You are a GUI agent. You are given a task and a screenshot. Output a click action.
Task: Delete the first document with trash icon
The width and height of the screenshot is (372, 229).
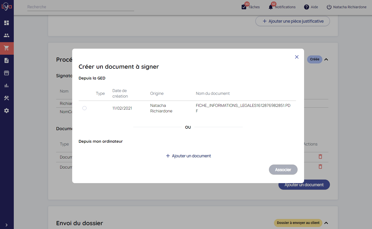coord(320,157)
